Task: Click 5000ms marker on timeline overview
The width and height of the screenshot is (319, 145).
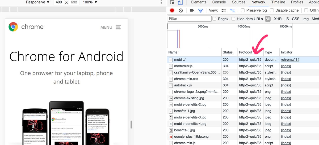Action: pos(203,27)
